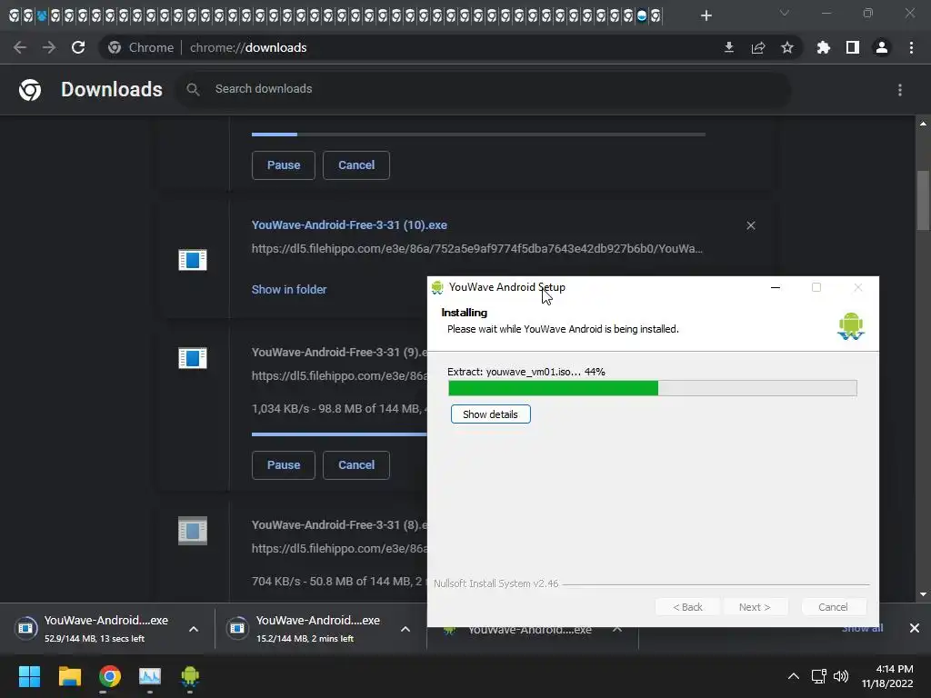The width and height of the screenshot is (931, 698).
Task: Click the YouWave android logo in installer header
Action: [x=851, y=326]
